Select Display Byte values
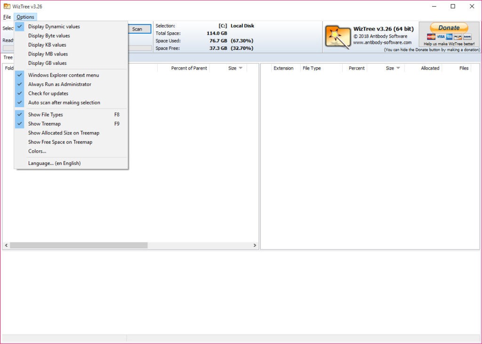The width and height of the screenshot is (482, 344). (71, 36)
